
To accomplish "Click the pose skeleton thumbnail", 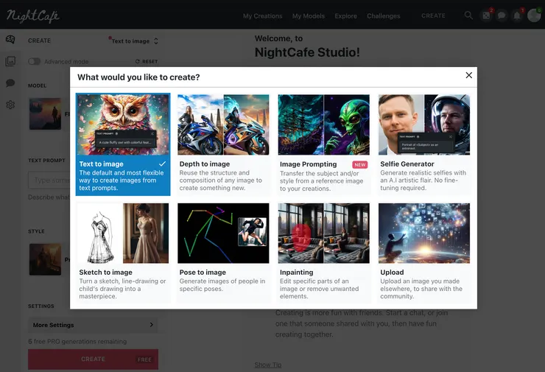I will tap(223, 234).
